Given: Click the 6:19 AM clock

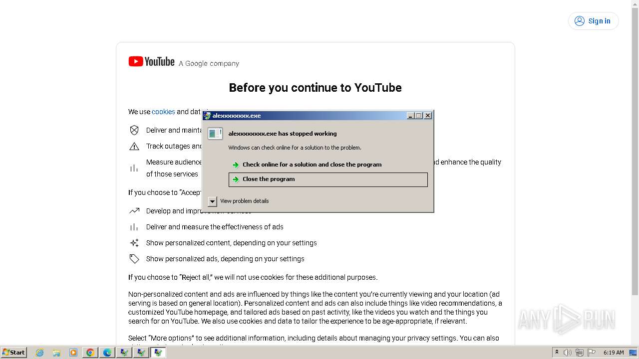Looking at the screenshot, I should pos(614,353).
